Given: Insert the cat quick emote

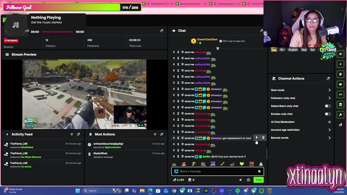Looking at the screenshot, I should tap(203, 164).
